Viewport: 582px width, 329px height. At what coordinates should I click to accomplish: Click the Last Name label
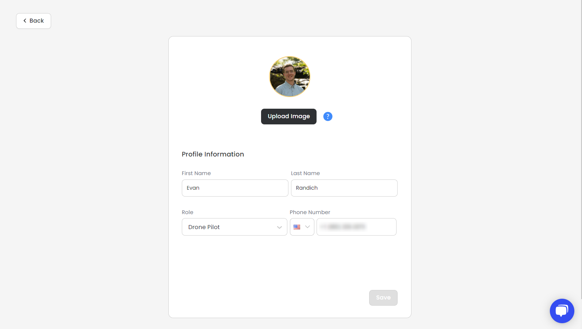pyautogui.click(x=305, y=173)
